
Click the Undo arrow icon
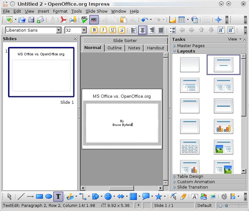(x=144, y=20)
